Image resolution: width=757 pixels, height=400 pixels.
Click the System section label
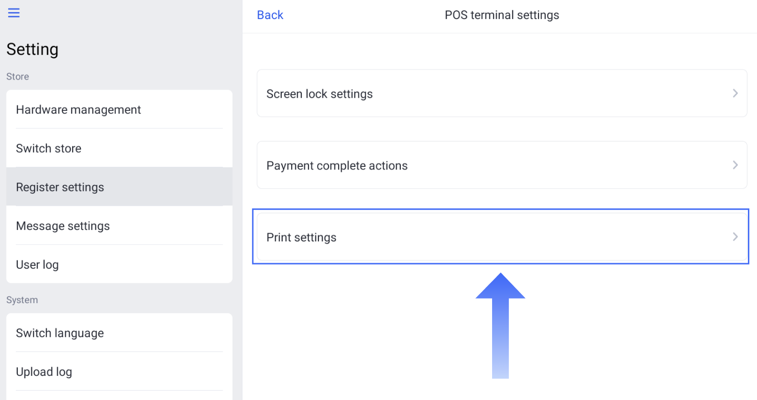(22, 300)
